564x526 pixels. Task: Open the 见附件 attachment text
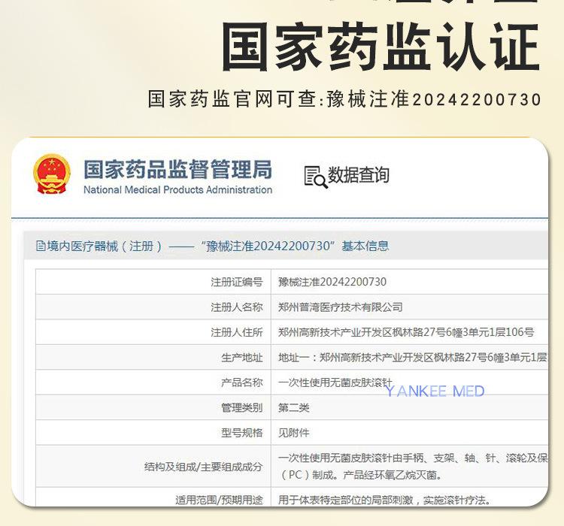tap(294, 433)
